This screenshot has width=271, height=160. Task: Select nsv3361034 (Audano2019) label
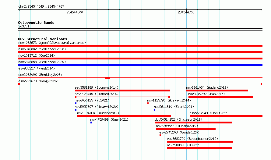pos(207,87)
